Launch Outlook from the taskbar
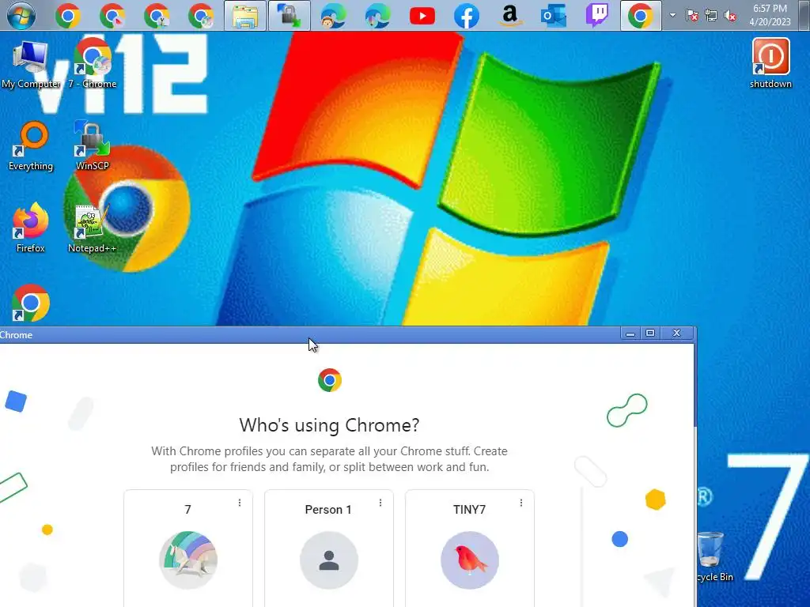 pyautogui.click(x=553, y=16)
